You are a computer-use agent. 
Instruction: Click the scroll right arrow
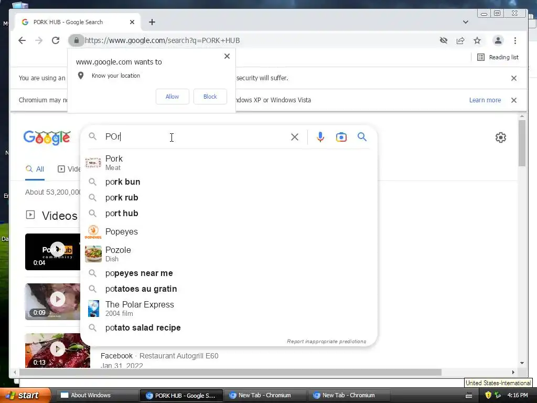(x=513, y=373)
